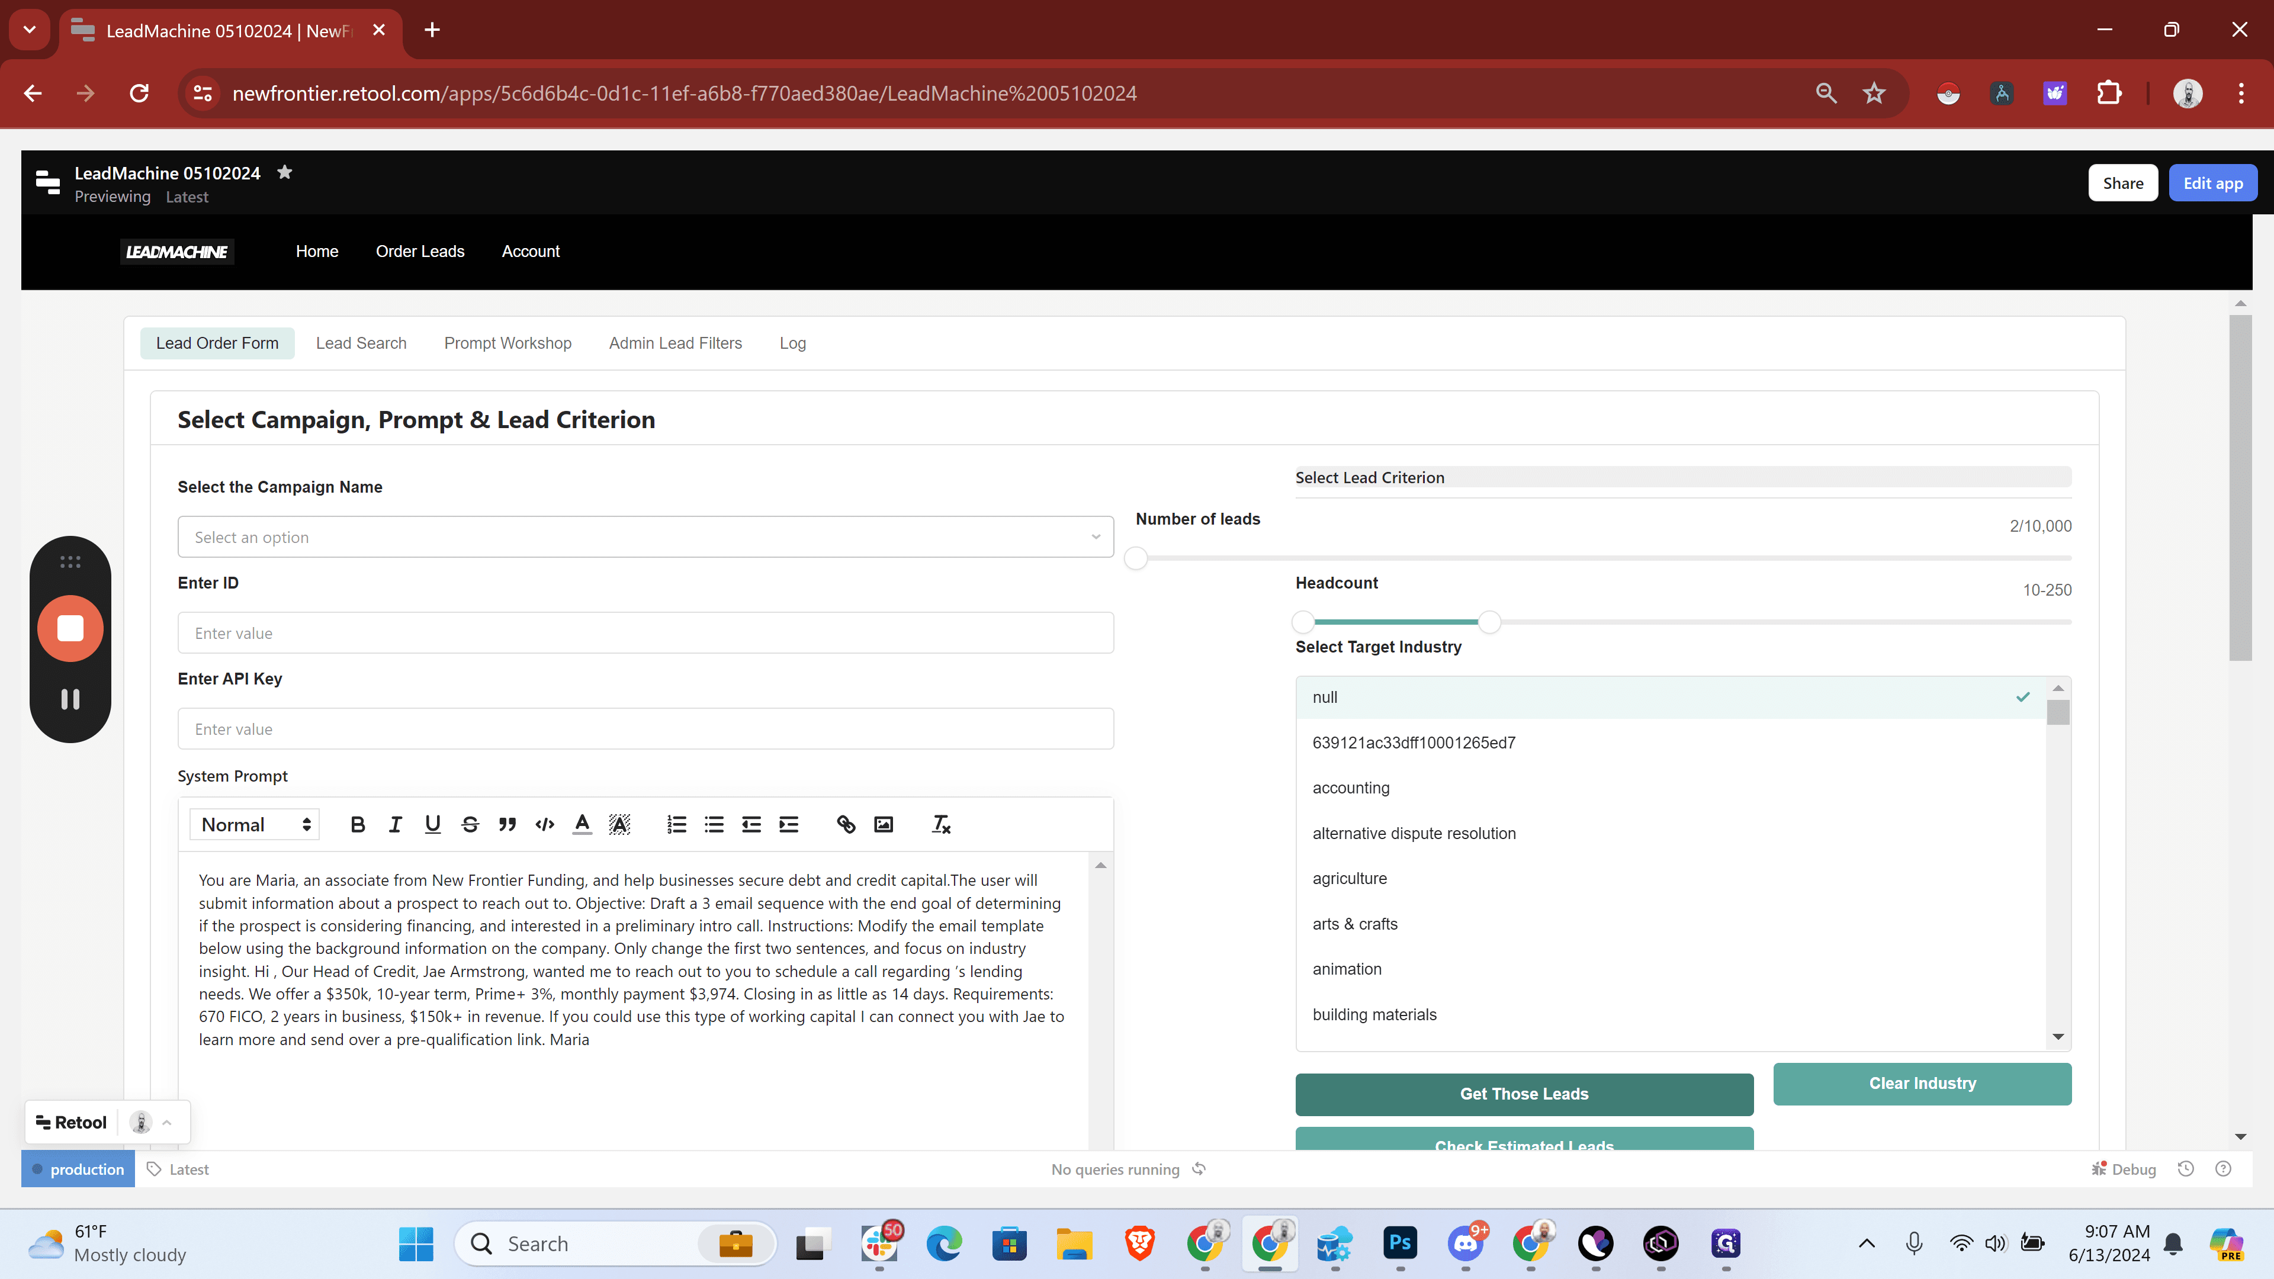Image resolution: width=2274 pixels, height=1279 pixels.
Task: Click the Share button
Action: click(2122, 183)
